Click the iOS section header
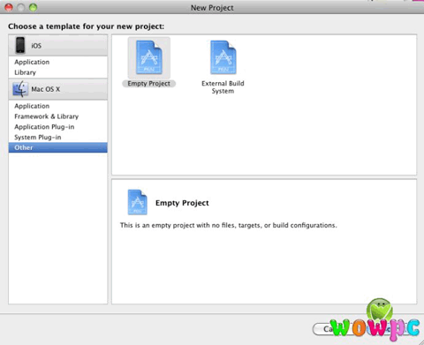Screen dimensions: 424x345 58,46
